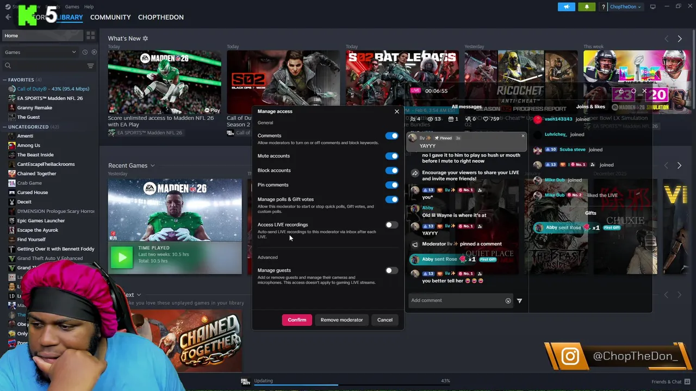Image resolution: width=696 pixels, height=391 pixels.
Task: Expand the Recent Games dropdown chevron
Action: 153,166
